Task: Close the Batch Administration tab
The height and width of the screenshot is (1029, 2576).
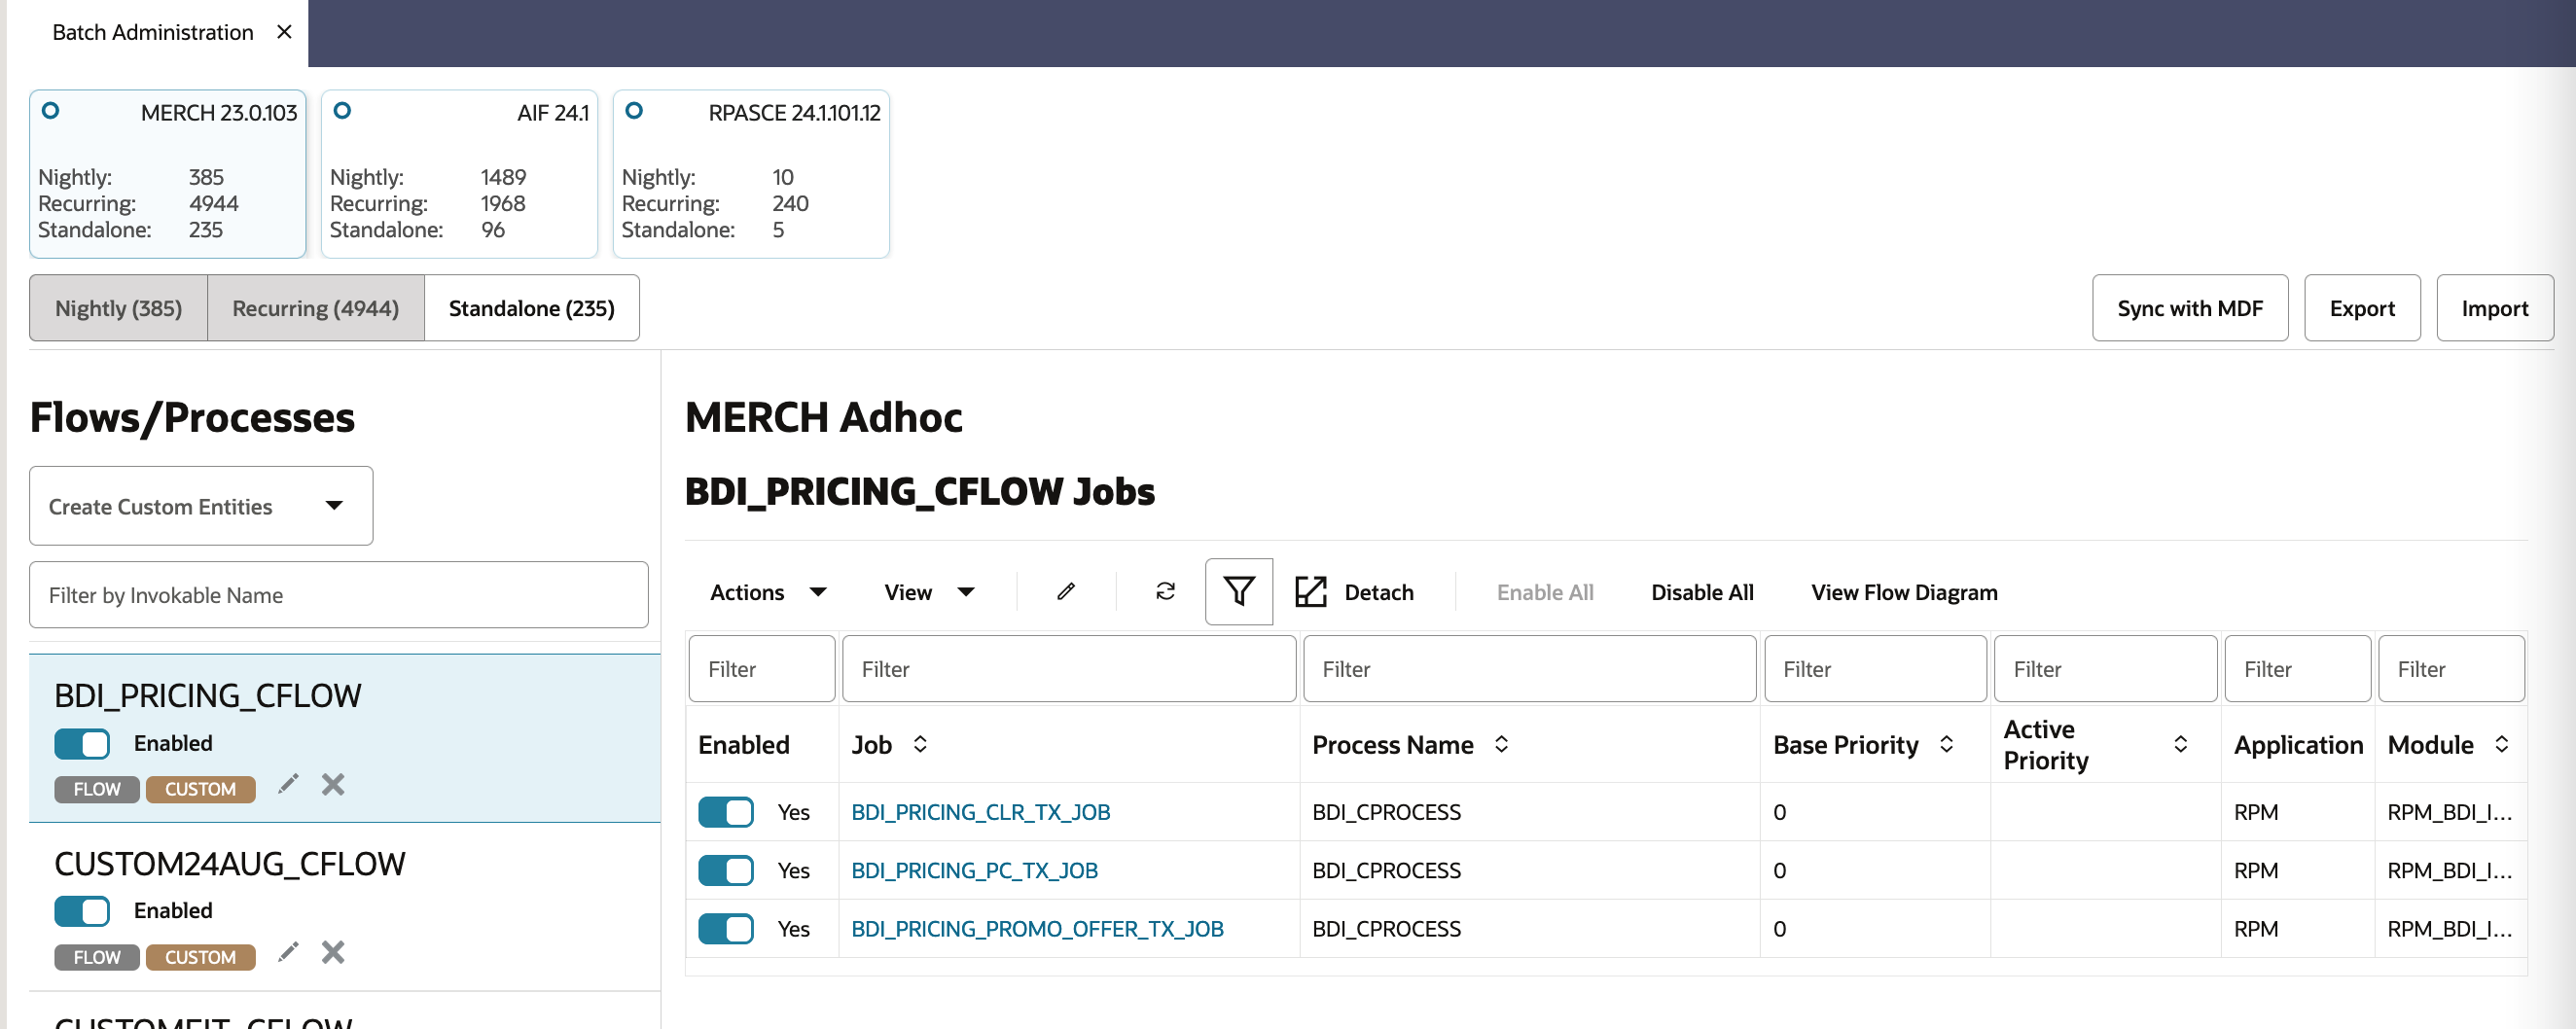Action: [x=285, y=32]
